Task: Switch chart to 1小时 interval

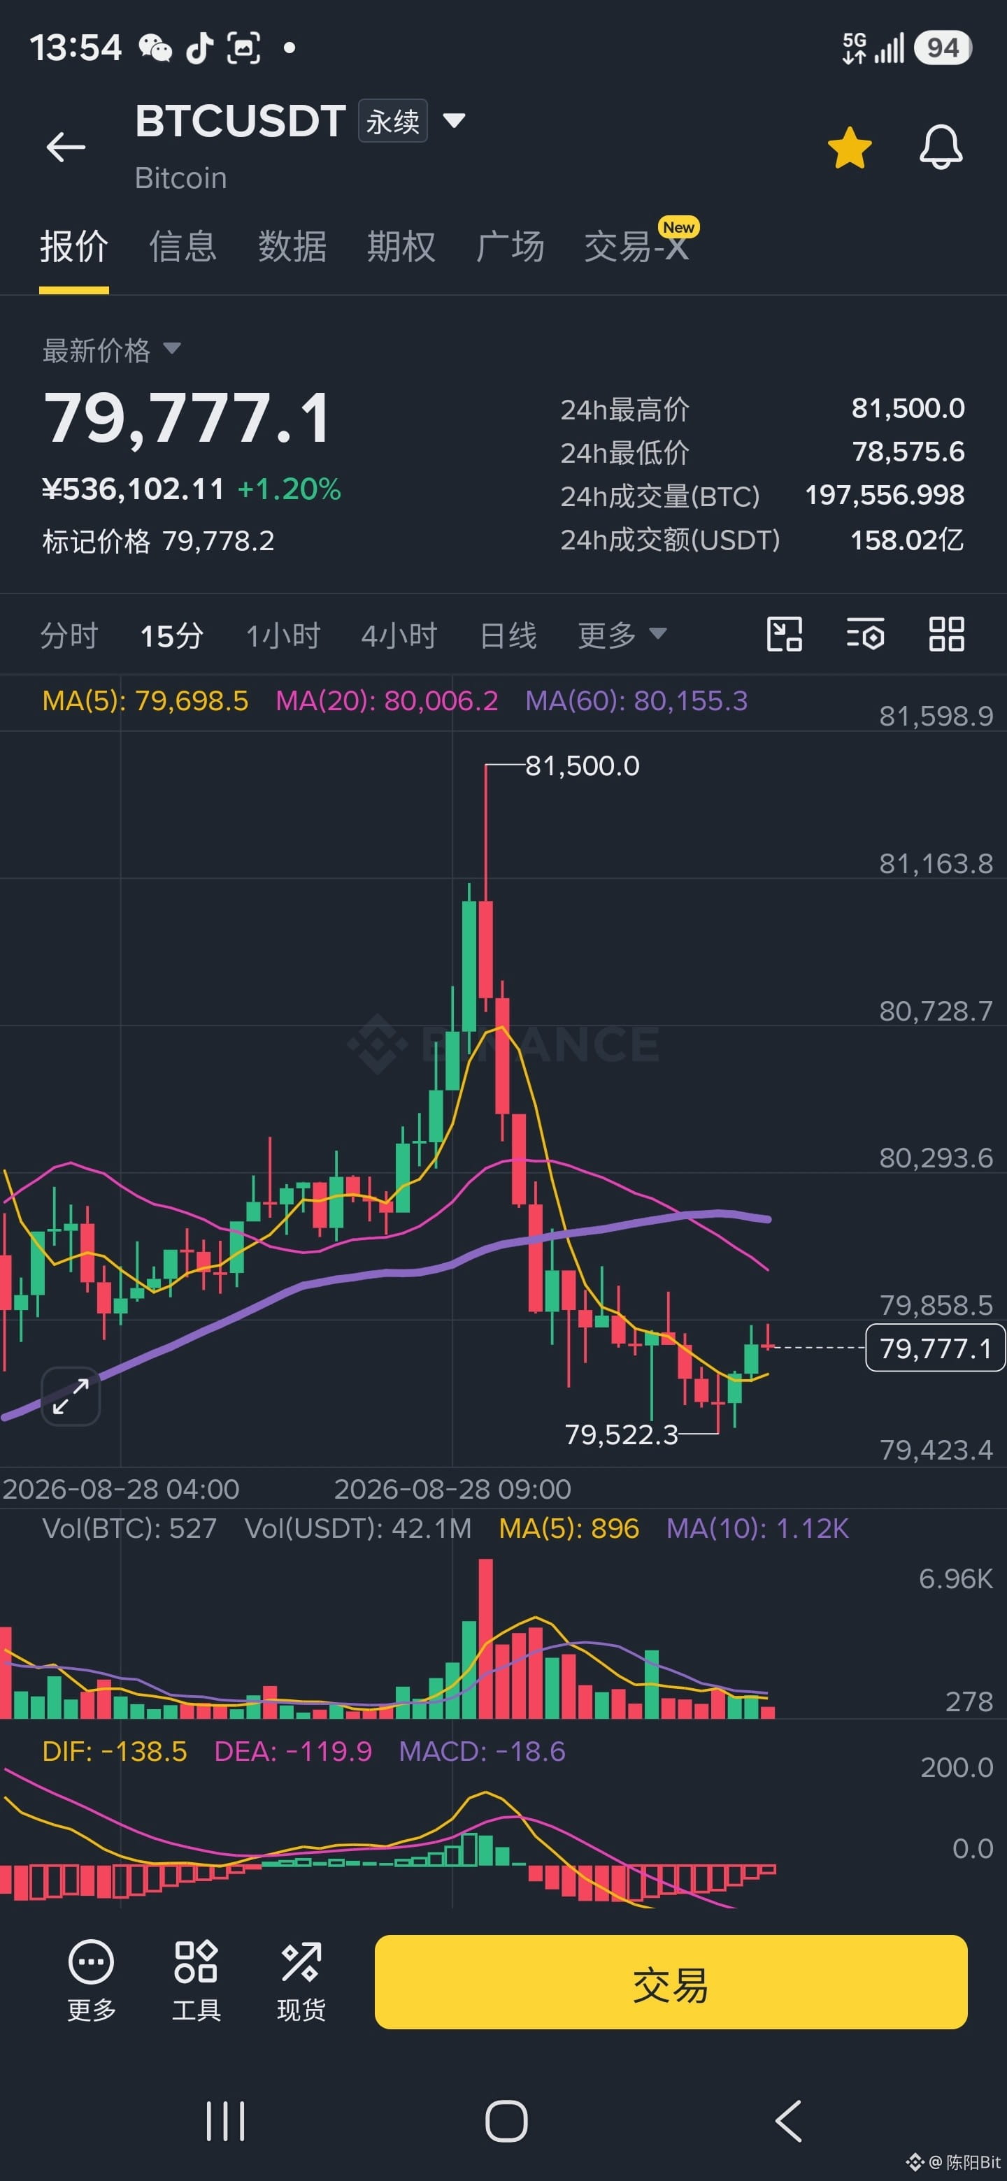Action: [283, 635]
